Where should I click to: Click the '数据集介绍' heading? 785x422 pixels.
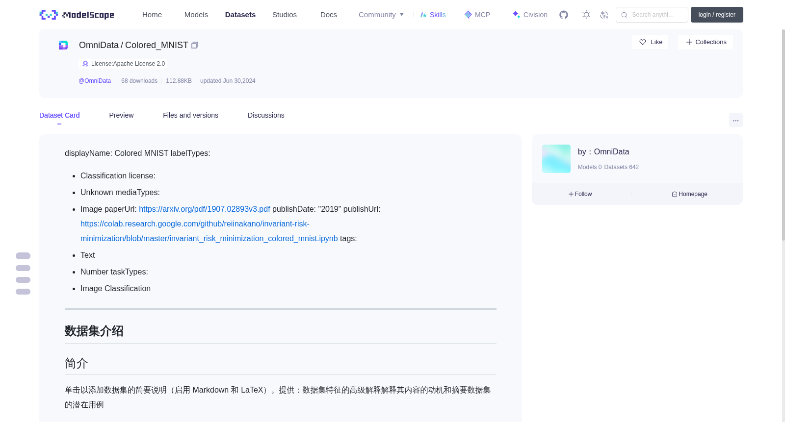point(94,331)
